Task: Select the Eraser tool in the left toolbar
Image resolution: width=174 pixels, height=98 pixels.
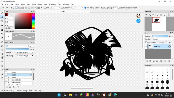Action: pos(2,17)
